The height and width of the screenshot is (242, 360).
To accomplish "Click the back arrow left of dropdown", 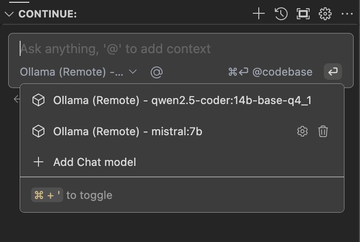I will click(x=17, y=99).
